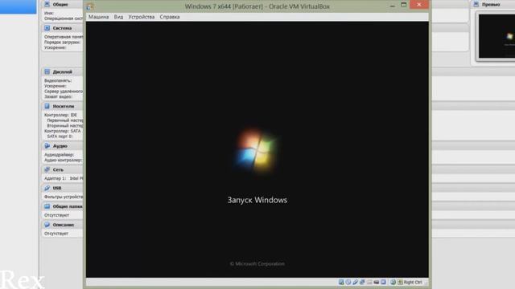Open the Вид menu
The width and height of the screenshot is (515, 289).
tap(118, 17)
